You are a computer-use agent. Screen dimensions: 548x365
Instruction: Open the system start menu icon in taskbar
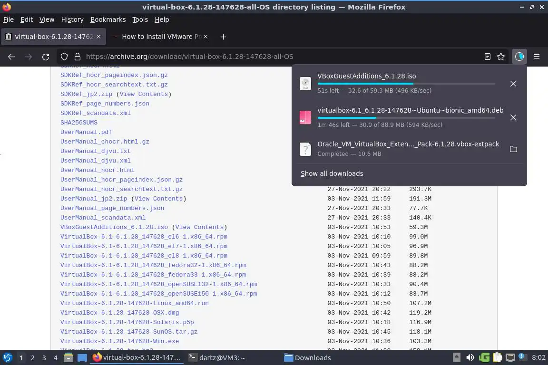coord(7,358)
